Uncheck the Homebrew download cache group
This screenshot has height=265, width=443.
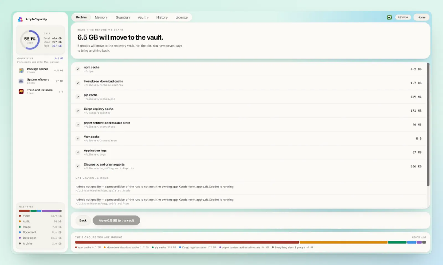click(x=78, y=83)
